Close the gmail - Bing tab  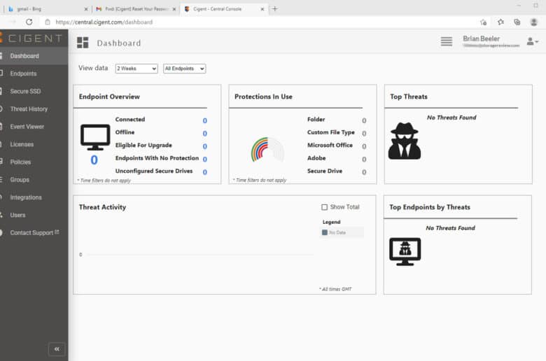coord(85,9)
